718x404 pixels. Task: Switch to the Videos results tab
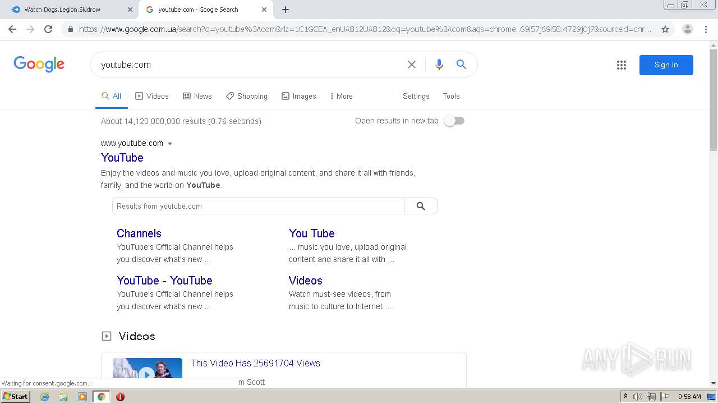152,96
